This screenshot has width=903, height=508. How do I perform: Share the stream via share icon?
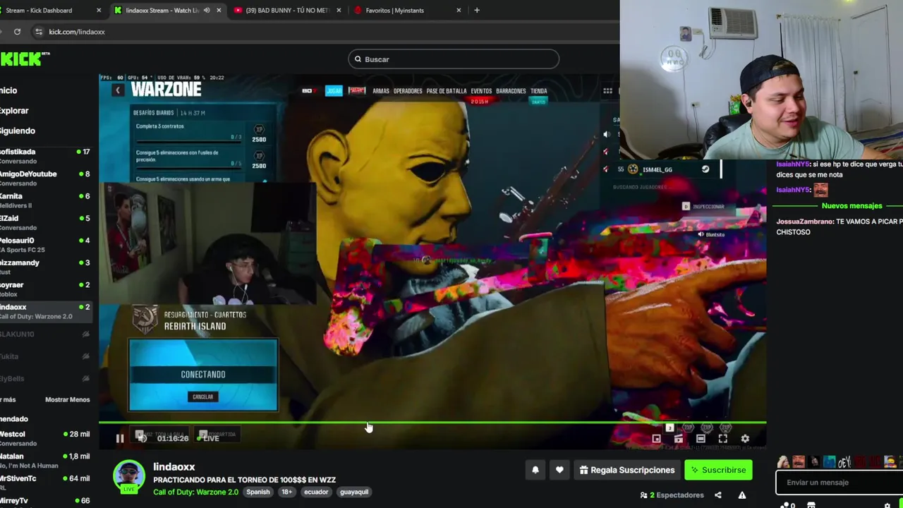718,495
